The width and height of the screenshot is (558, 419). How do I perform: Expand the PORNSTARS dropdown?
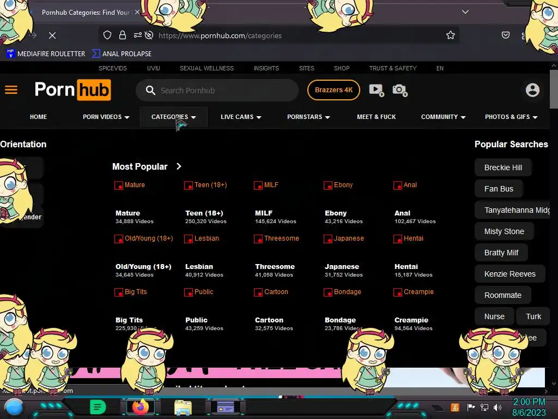click(308, 117)
